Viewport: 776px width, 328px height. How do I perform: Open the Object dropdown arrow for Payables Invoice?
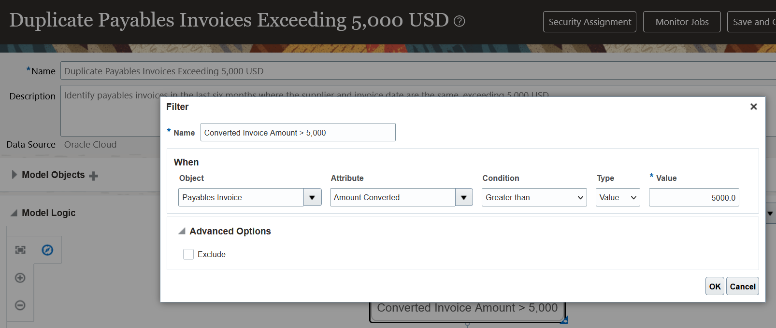(x=312, y=197)
